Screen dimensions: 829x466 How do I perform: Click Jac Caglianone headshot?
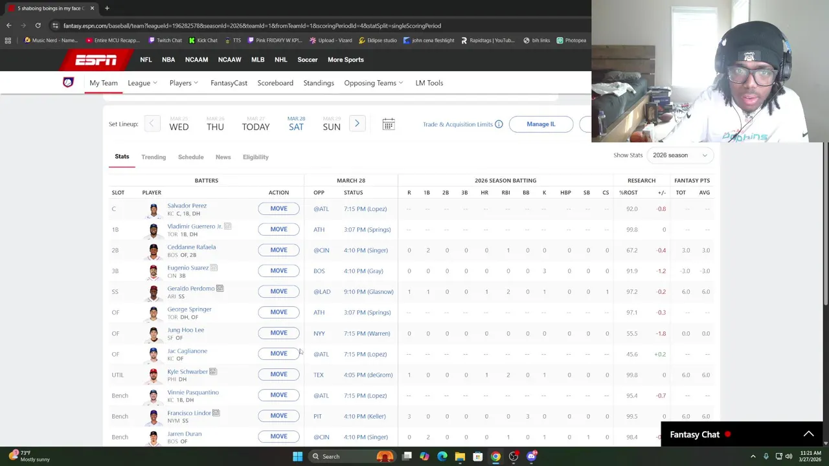(153, 354)
